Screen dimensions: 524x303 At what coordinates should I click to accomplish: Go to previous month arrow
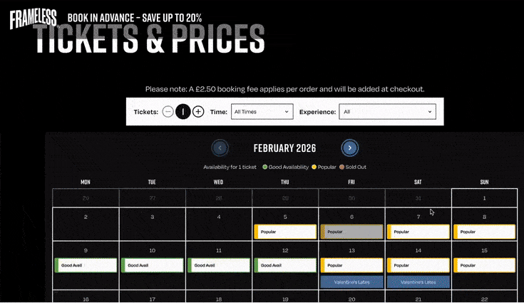point(220,148)
